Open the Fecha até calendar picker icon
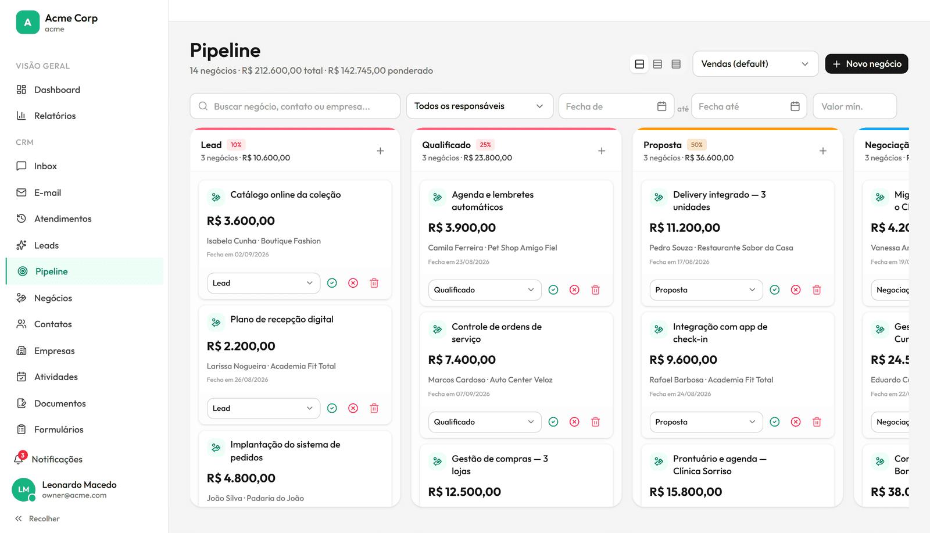 tap(795, 106)
